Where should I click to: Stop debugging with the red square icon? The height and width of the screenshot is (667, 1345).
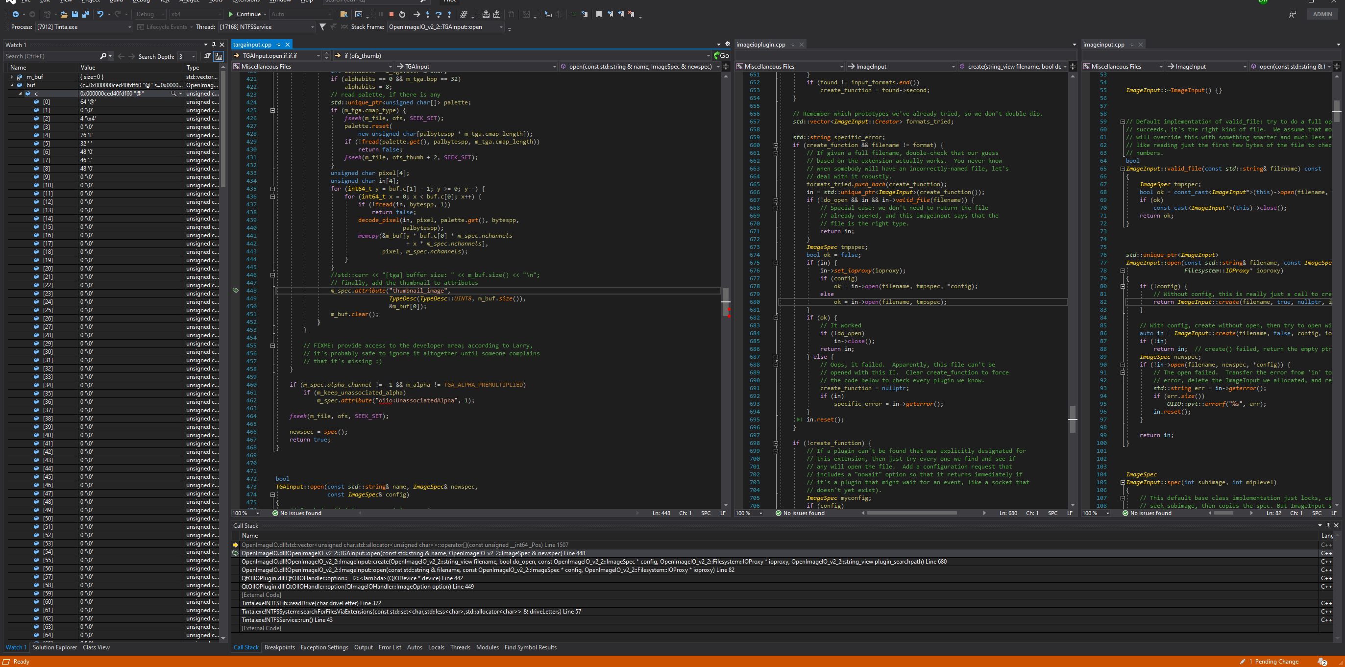click(391, 14)
